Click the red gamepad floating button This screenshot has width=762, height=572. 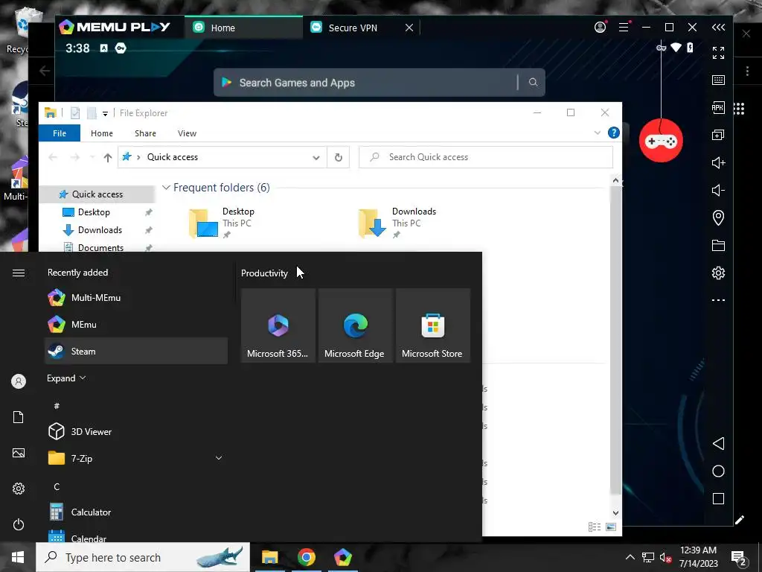[x=661, y=141]
